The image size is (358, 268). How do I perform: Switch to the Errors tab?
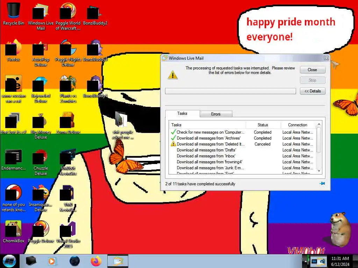coord(216,114)
